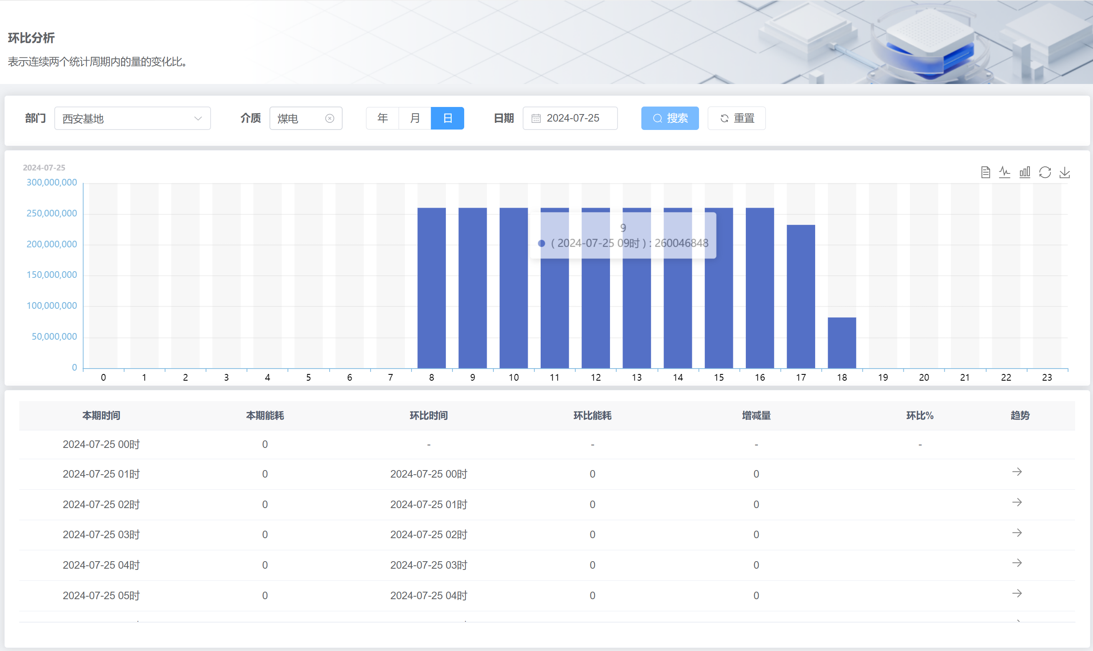
Task: Click trend arrow for 05时 row
Action: (1017, 593)
